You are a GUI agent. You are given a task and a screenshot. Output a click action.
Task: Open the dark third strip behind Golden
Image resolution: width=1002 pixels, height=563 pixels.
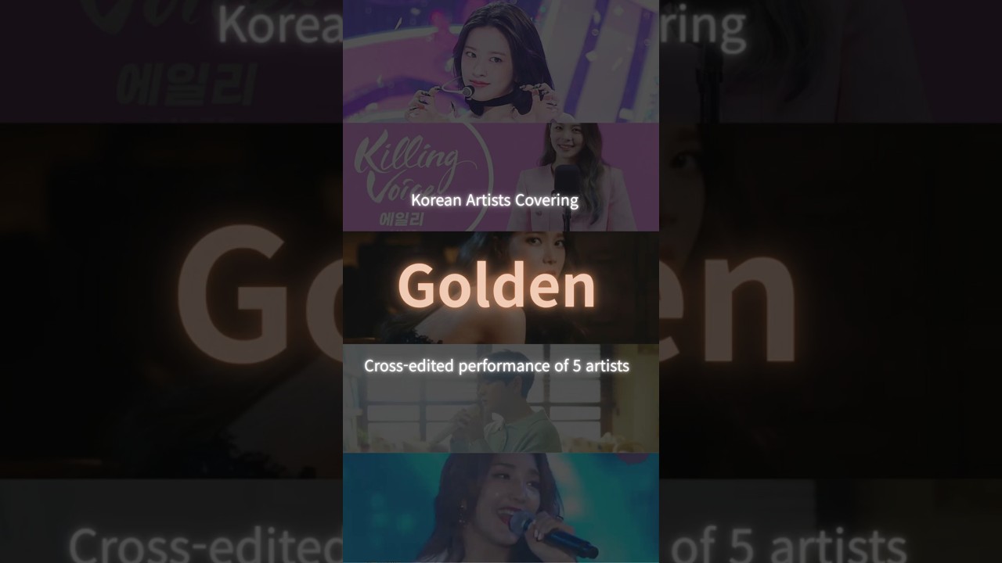pos(501,288)
